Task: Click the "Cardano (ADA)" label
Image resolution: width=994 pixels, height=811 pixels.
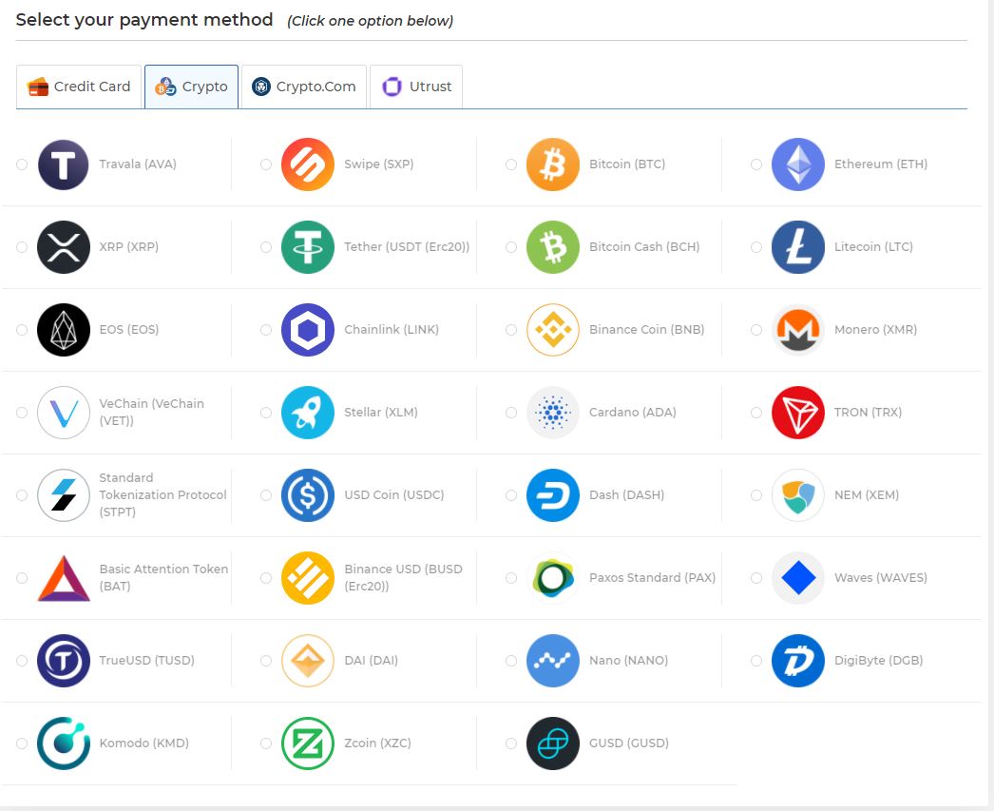Action: [x=633, y=413]
